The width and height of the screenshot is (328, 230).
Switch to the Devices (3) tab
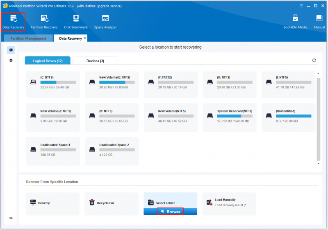(x=95, y=61)
